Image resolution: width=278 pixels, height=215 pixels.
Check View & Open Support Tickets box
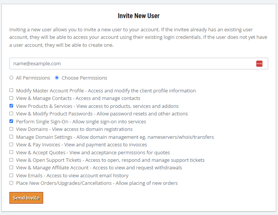point(11,160)
